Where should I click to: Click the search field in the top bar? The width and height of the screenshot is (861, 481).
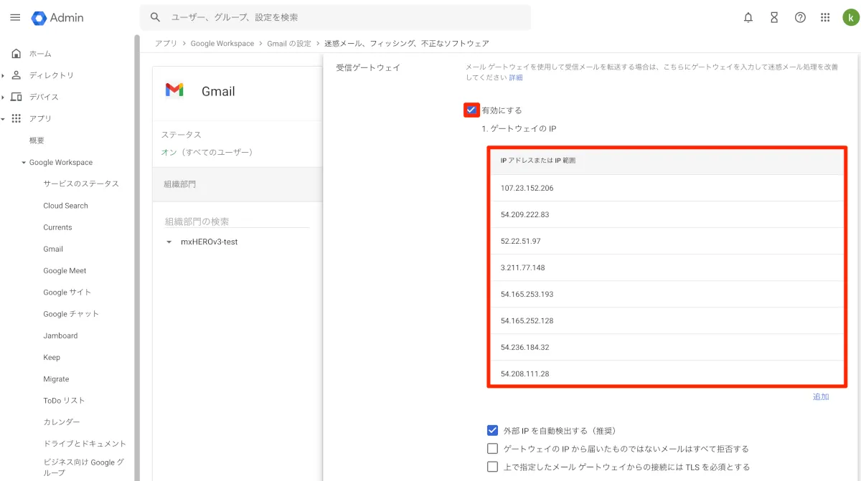335,17
